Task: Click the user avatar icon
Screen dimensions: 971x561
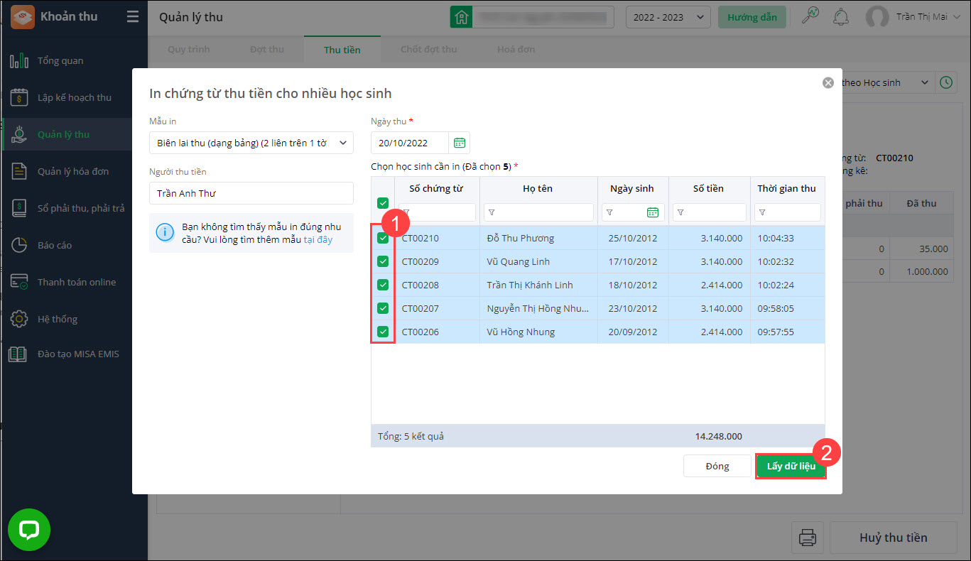Action: 877,17
